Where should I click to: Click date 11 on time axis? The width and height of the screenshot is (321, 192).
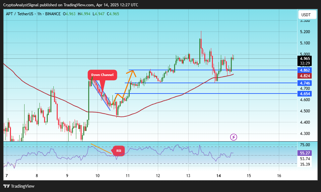[128, 175]
